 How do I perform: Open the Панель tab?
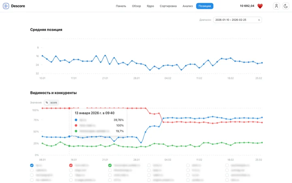coord(121,6)
